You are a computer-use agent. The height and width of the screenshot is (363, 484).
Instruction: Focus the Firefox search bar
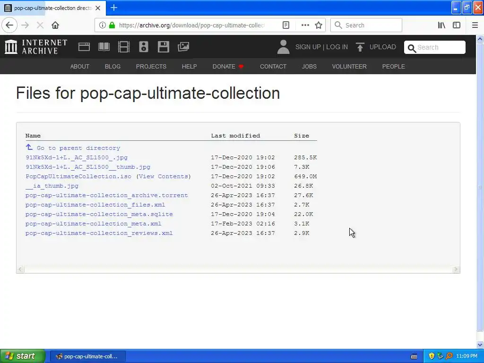pos(366,26)
